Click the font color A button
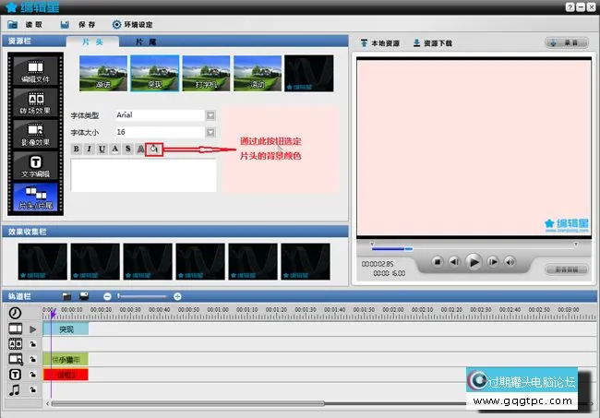 [x=114, y=149]
